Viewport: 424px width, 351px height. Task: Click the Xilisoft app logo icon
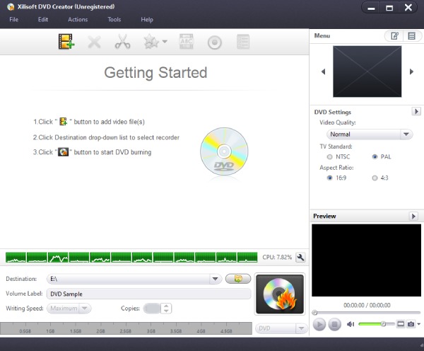(x=11, y=7)
